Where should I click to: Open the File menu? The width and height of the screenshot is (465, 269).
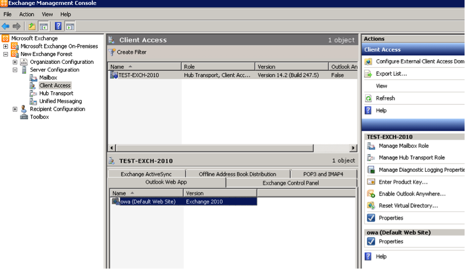(x=8, y=14)
